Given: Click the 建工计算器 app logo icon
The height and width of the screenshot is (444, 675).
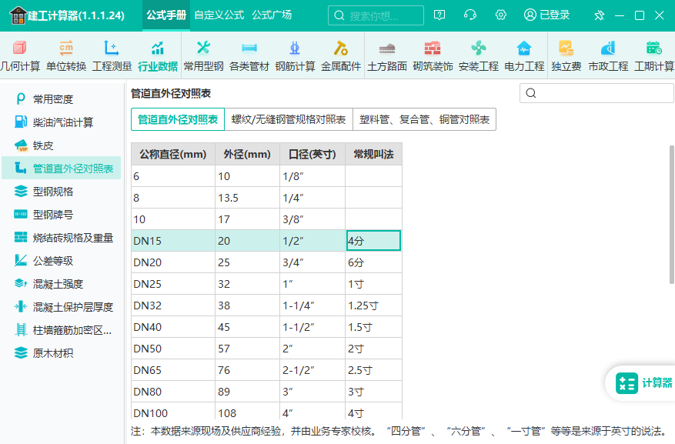Looking at the screenshot, I should (18, 15).
